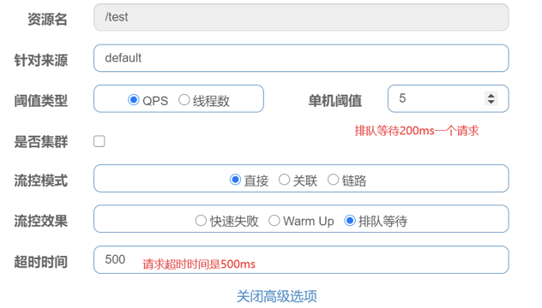Click the 阈值类型 label
Image resolution: width=542 pixels, height=308 pixels.
coord(41,101)
